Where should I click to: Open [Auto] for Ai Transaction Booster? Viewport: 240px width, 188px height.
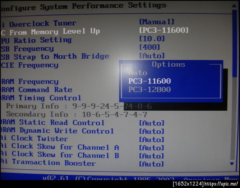click(152, 164)
